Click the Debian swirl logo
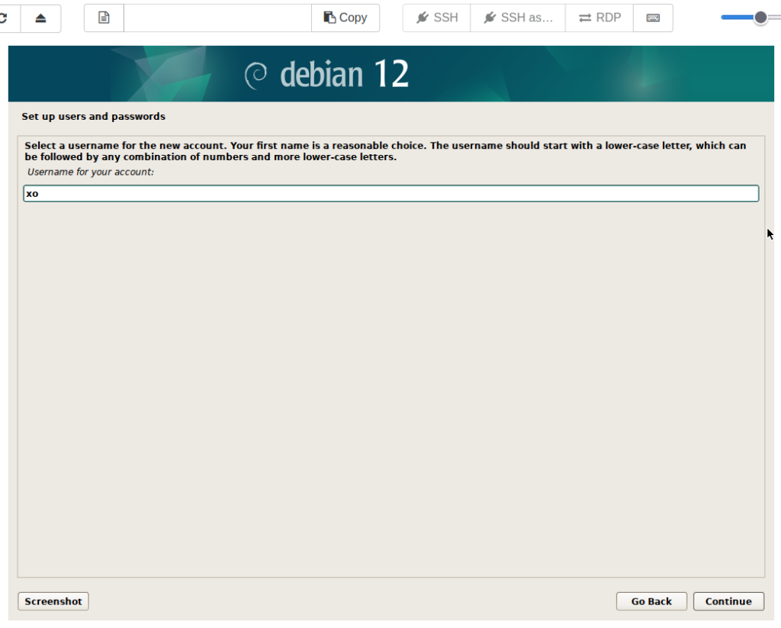The width and height of the screenshot is (781, 628). pos(256,75)
